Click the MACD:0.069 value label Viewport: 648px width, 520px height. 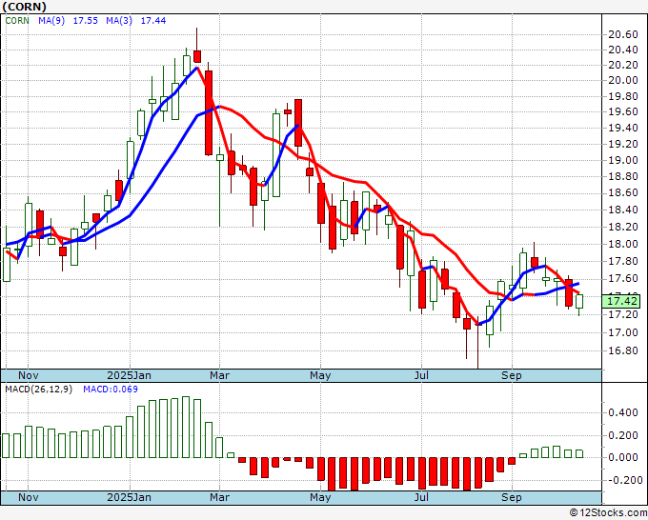pyautogui.click(x=111, y=389)
